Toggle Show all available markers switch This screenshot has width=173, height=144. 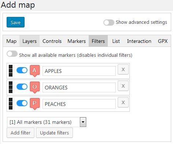pyautogui.click(x=12, y=54)
